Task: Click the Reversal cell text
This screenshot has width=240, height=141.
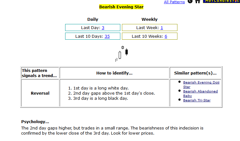Action: 40,93
